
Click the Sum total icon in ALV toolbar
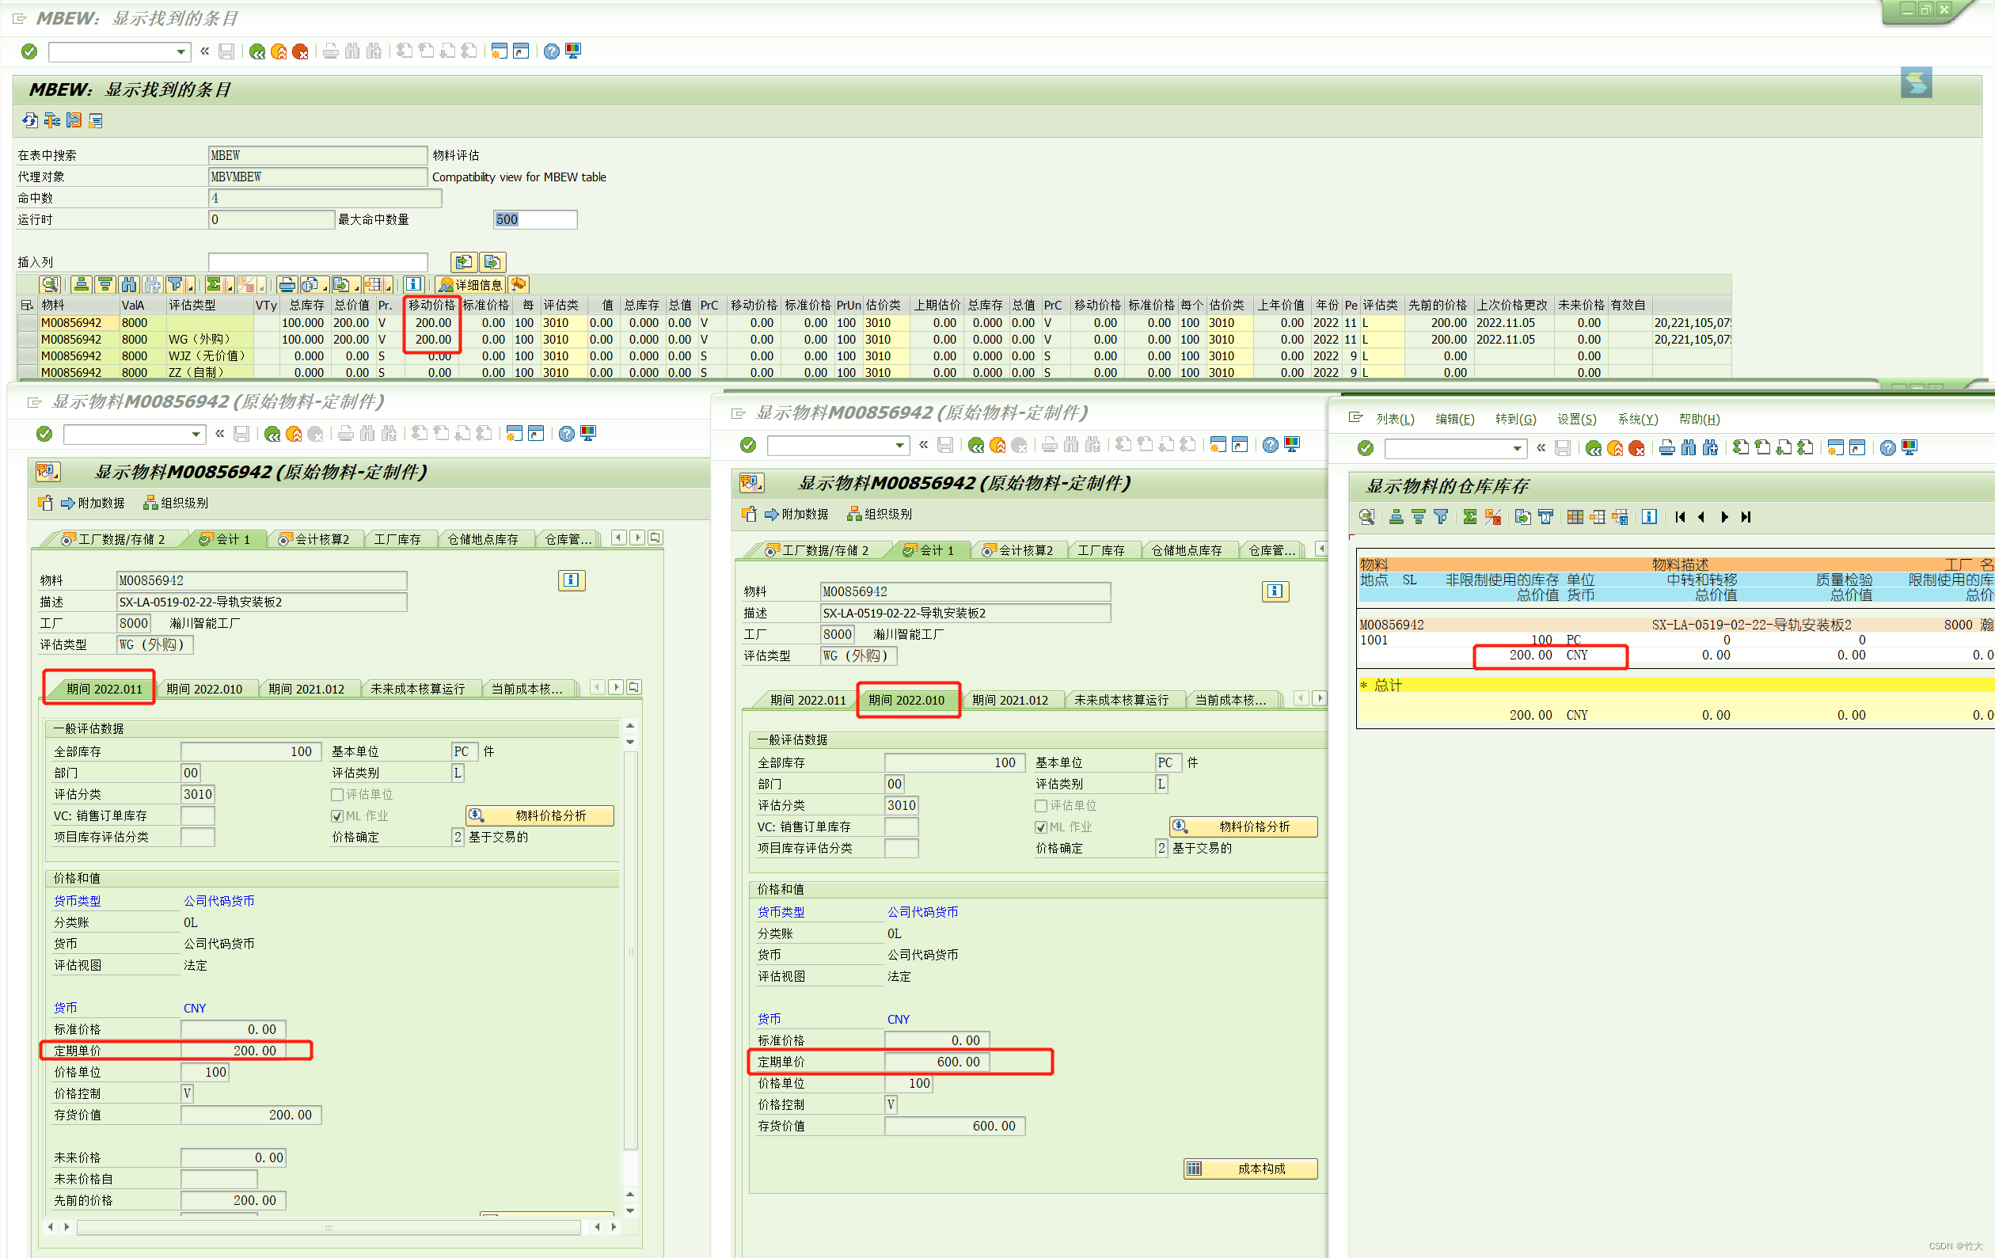point(214,284)
